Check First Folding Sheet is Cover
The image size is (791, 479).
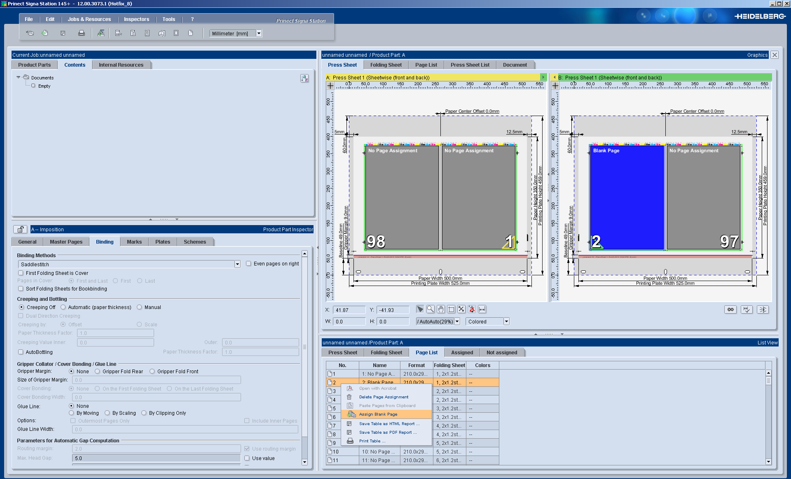click(21, 273)
